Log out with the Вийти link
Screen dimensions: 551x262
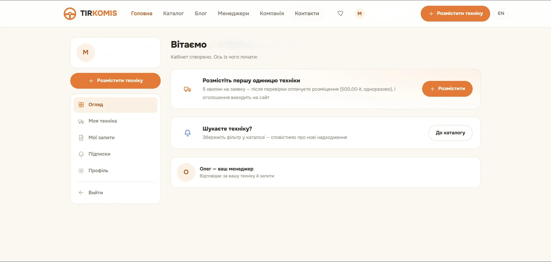[115, 193]
